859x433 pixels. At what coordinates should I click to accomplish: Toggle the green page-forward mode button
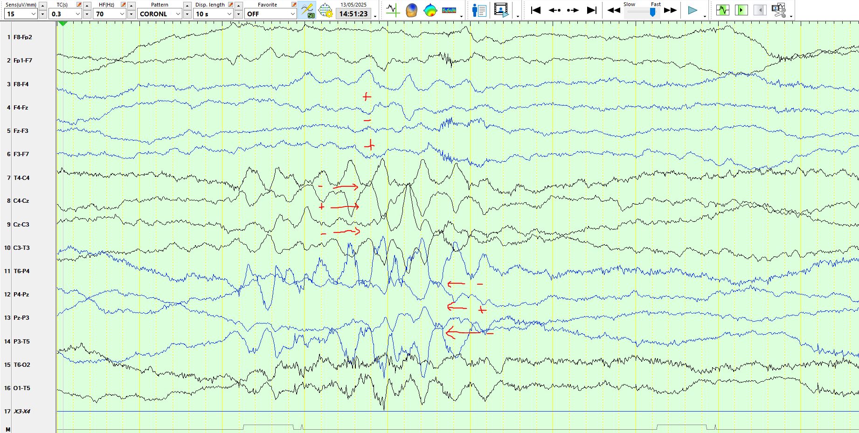point(741,10)
